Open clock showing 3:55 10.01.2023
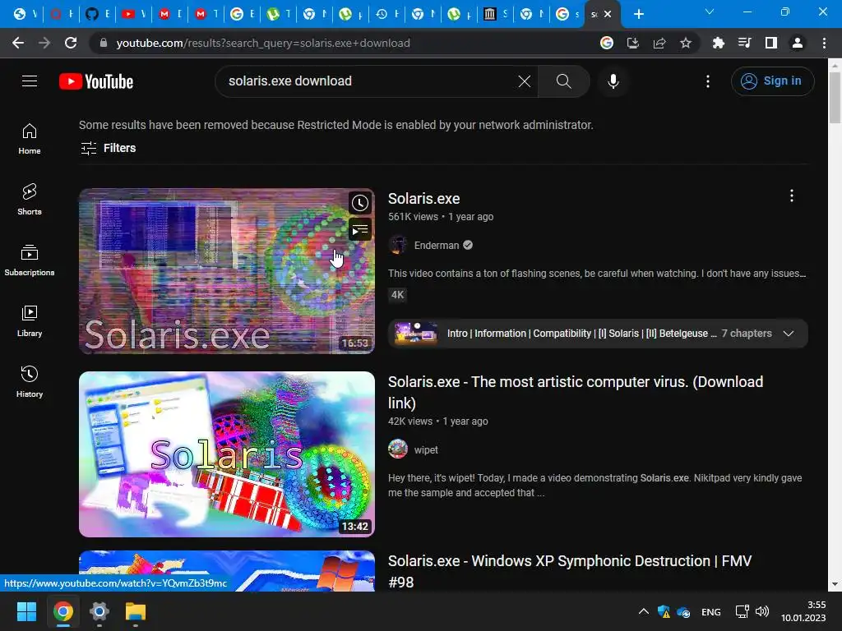The height and width of the screenshot is (631, 842). tap(803, 611)
